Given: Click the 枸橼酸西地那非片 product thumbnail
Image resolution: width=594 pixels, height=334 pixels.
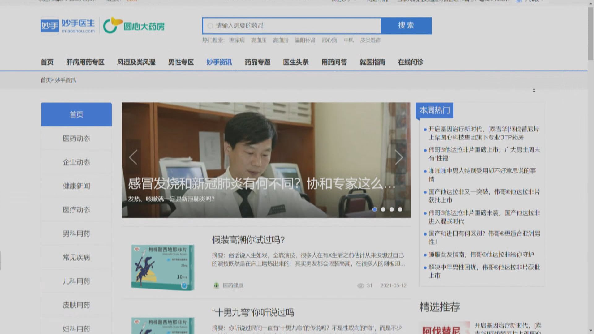Looking at the screenshot, I should (x=163, y=267).
